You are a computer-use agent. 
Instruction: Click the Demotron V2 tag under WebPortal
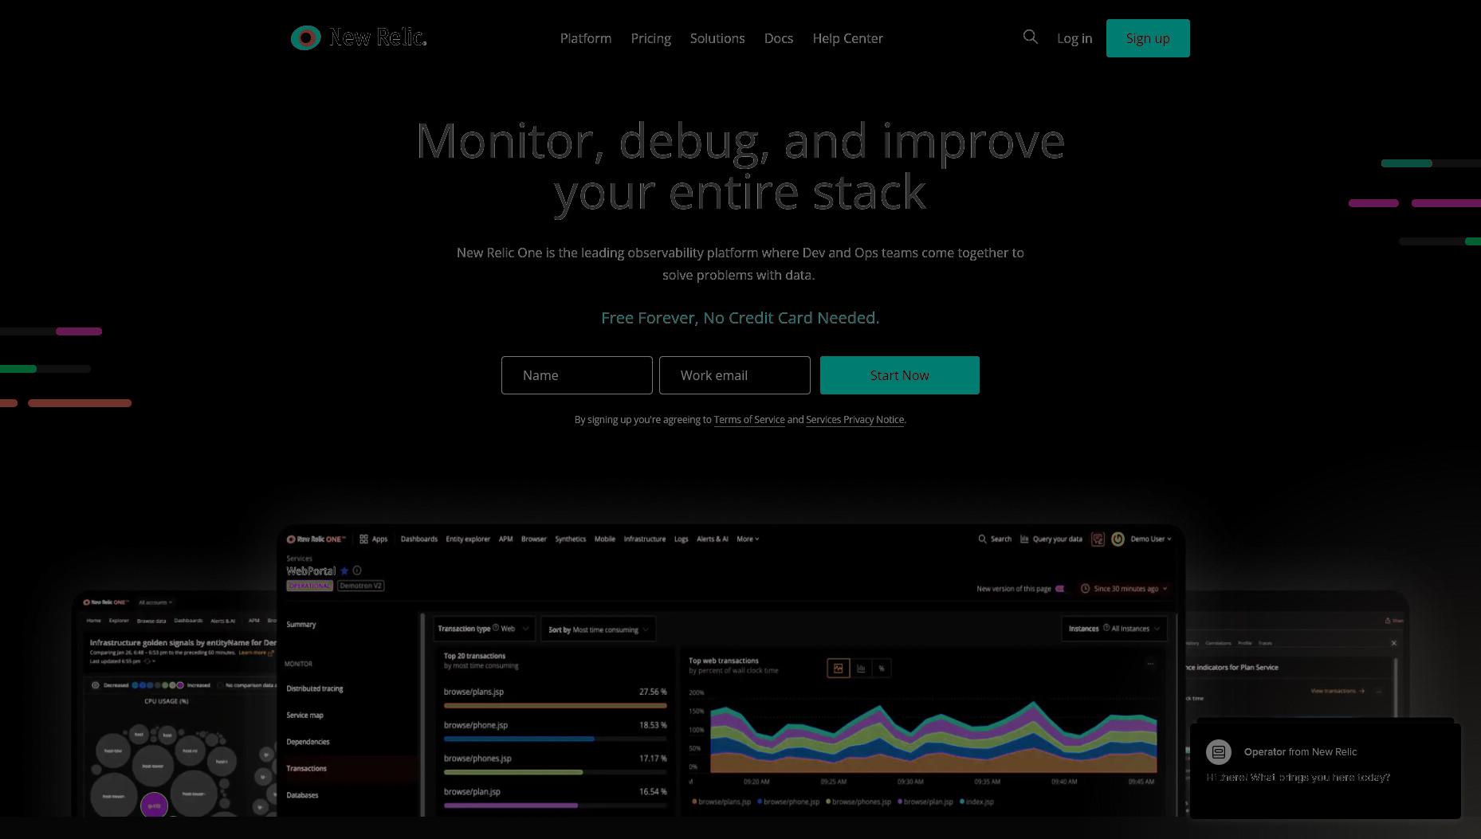[360, 586]
